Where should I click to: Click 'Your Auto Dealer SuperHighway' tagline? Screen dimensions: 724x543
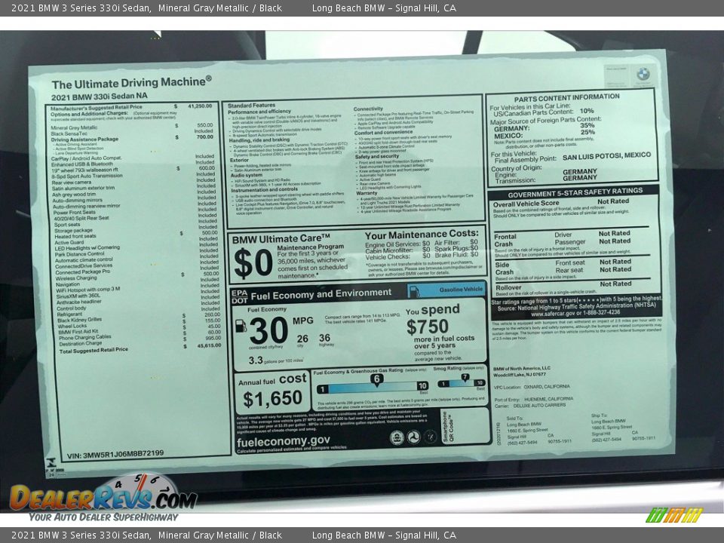[103, 517]
